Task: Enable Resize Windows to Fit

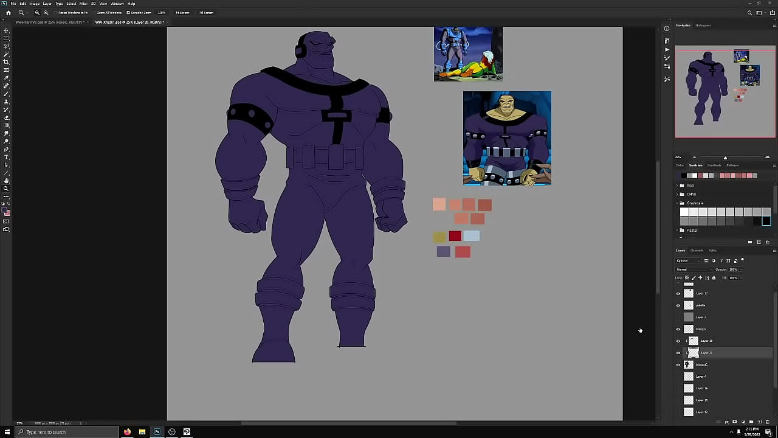Action: coord(55,12)
